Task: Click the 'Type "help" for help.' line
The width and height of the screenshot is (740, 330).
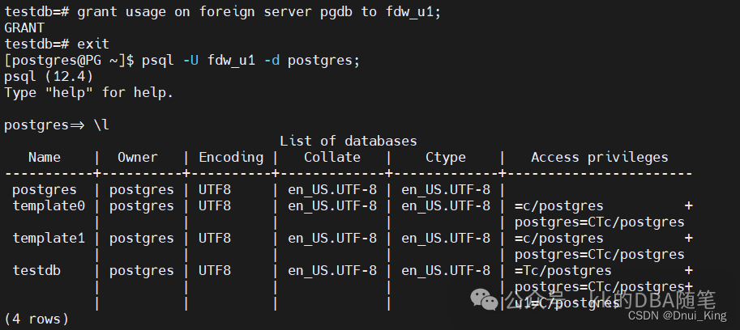Action: click(x=89, y=92)
